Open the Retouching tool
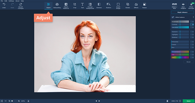195x103 pixels. point(57,6)
